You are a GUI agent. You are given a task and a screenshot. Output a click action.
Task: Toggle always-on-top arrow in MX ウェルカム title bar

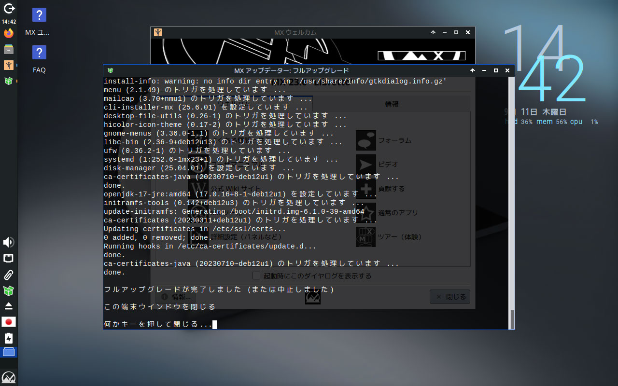[433, 32]
